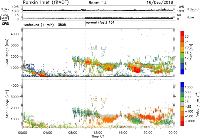
Task: Pick the 100 to 500 green Velocity swatch
Action: 182,94
